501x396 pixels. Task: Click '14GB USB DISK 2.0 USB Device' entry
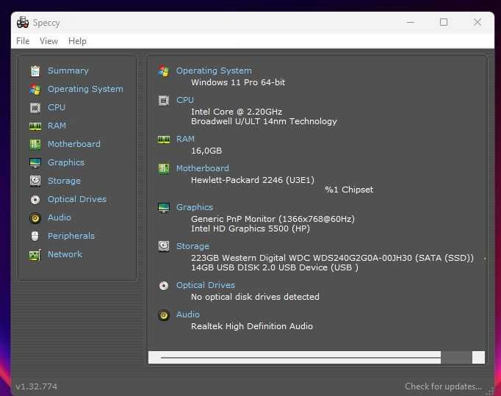[x=275, y=268]
